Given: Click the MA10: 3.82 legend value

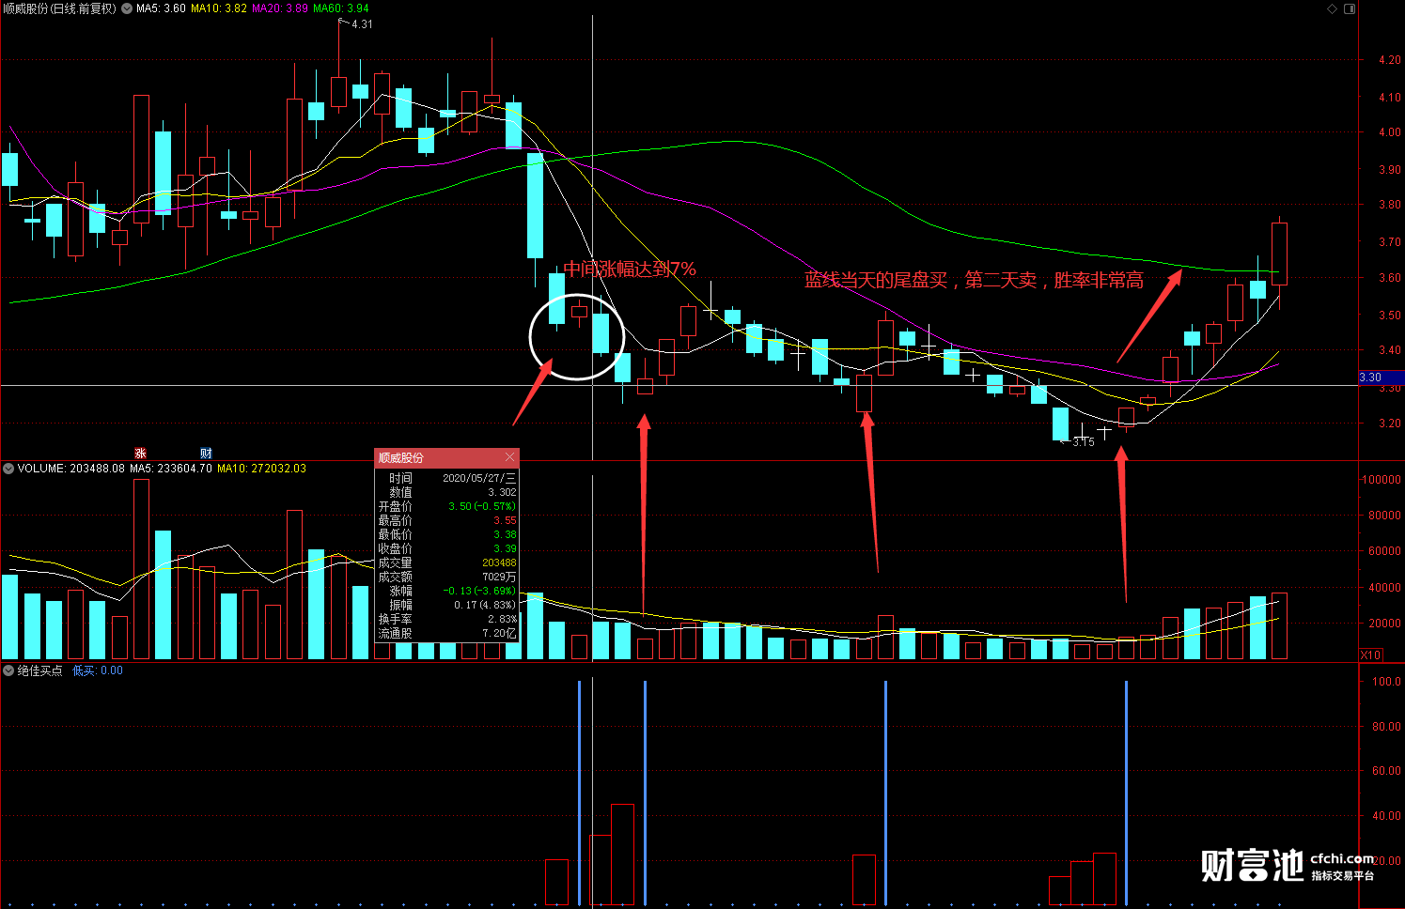Looking at the screenshot, I should coord(219,8).
